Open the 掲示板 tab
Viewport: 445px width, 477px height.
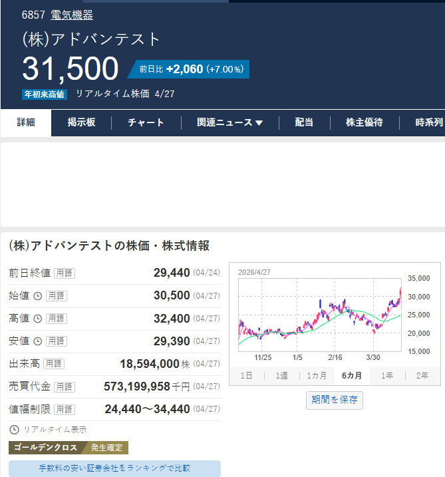[82, 122]
